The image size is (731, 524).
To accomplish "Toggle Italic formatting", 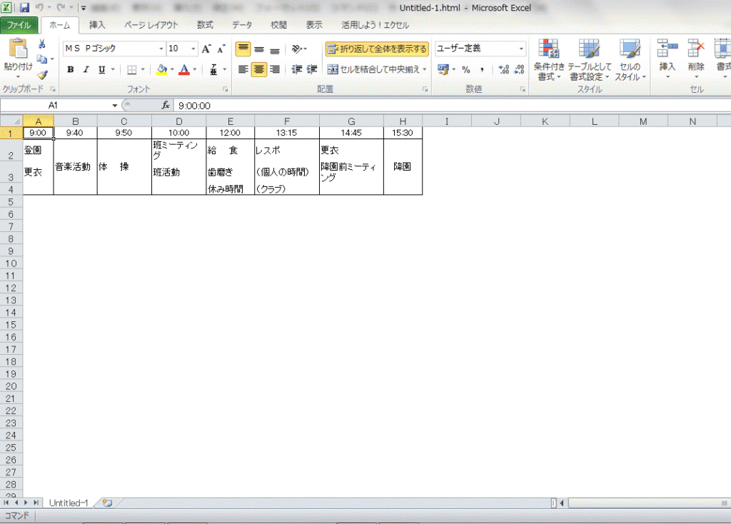I will coord(86,70).
